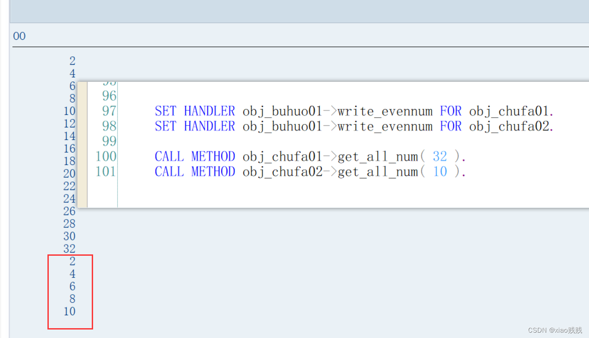
Task: Click the 00 header label above the output
Action: (19, 36)
